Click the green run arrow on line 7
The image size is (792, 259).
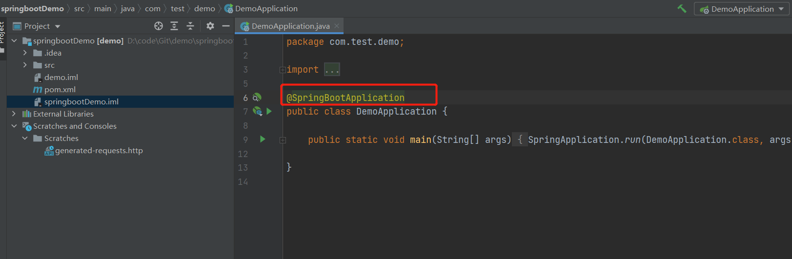pos(269,111)
